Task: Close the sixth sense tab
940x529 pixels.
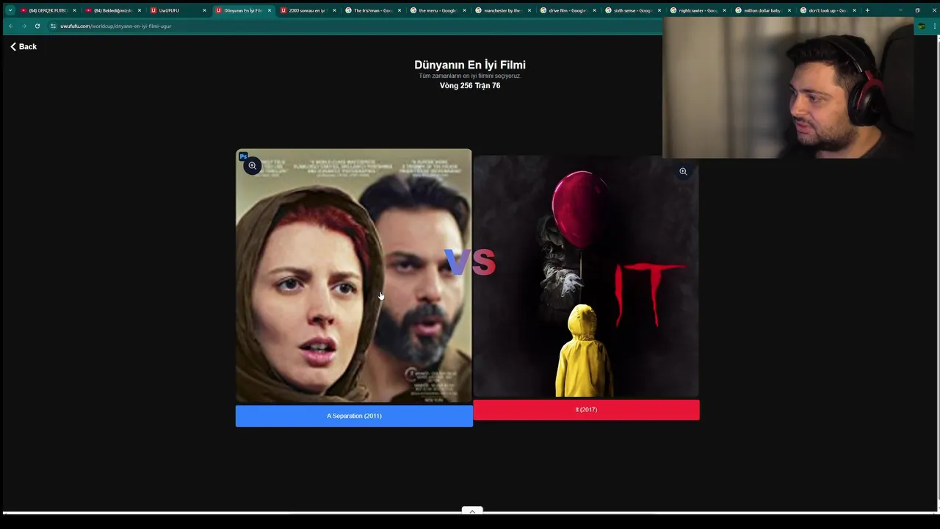Action: coord(659,10)
